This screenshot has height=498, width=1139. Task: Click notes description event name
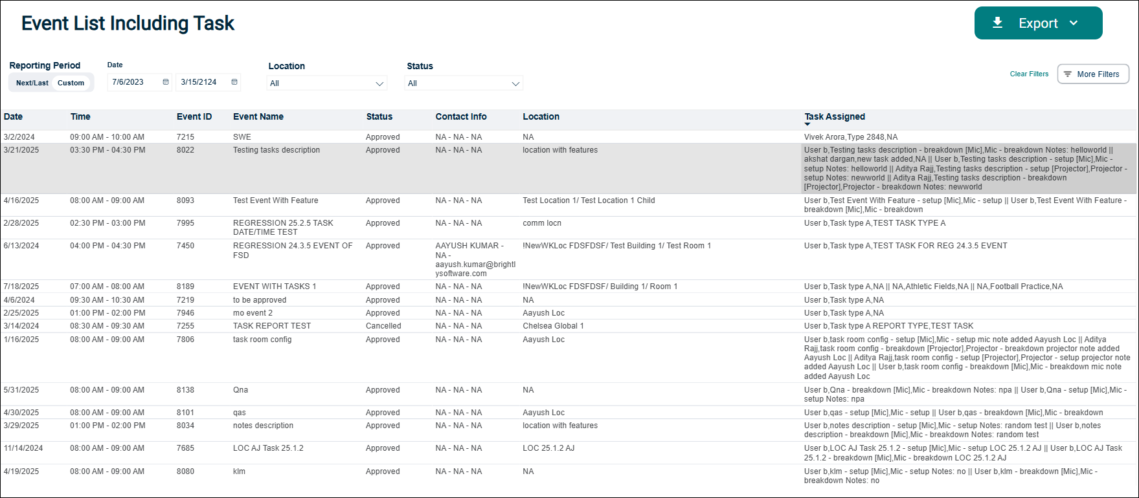tap(263, 426)
